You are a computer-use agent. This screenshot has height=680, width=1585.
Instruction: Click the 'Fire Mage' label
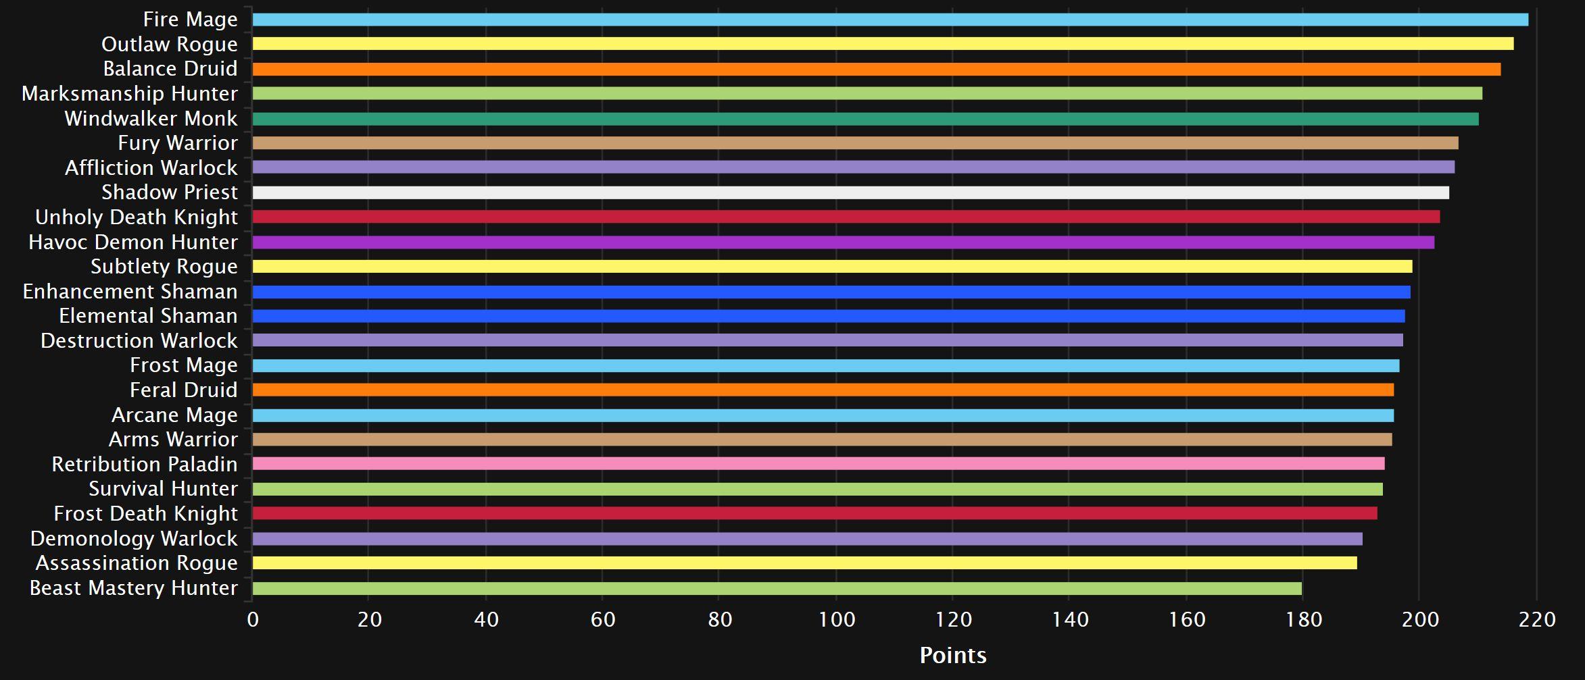[191, 20]
